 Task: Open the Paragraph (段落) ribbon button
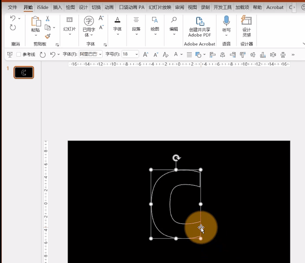[136, 26]
